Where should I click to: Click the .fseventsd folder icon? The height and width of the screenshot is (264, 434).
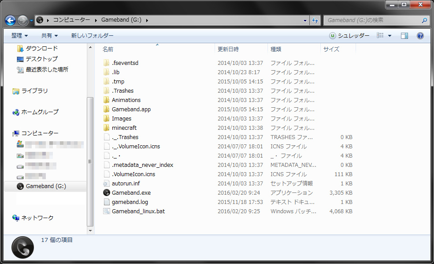(106, 63)
